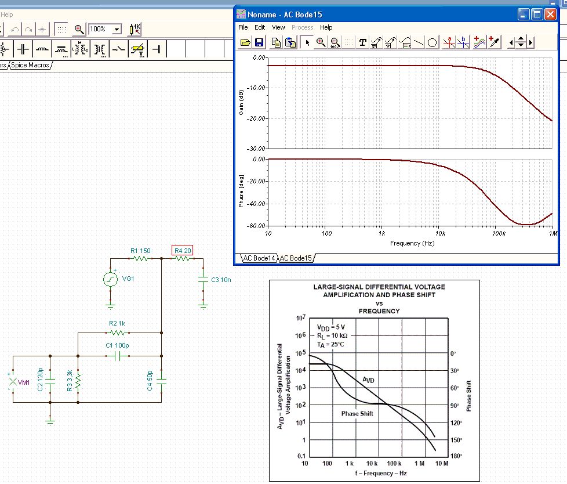567x484 pixels.
Task: Switch to the Spice Macros tab
Action: point(30,65)
